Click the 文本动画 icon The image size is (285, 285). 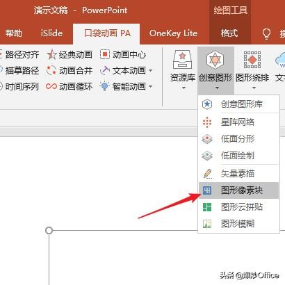point(105,70)
